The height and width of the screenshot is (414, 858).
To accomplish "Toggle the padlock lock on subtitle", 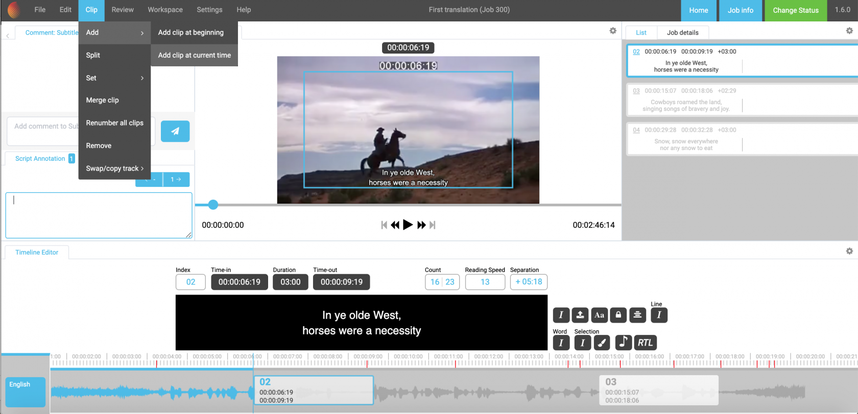I will pyautogui.click(x=618, y=315).
